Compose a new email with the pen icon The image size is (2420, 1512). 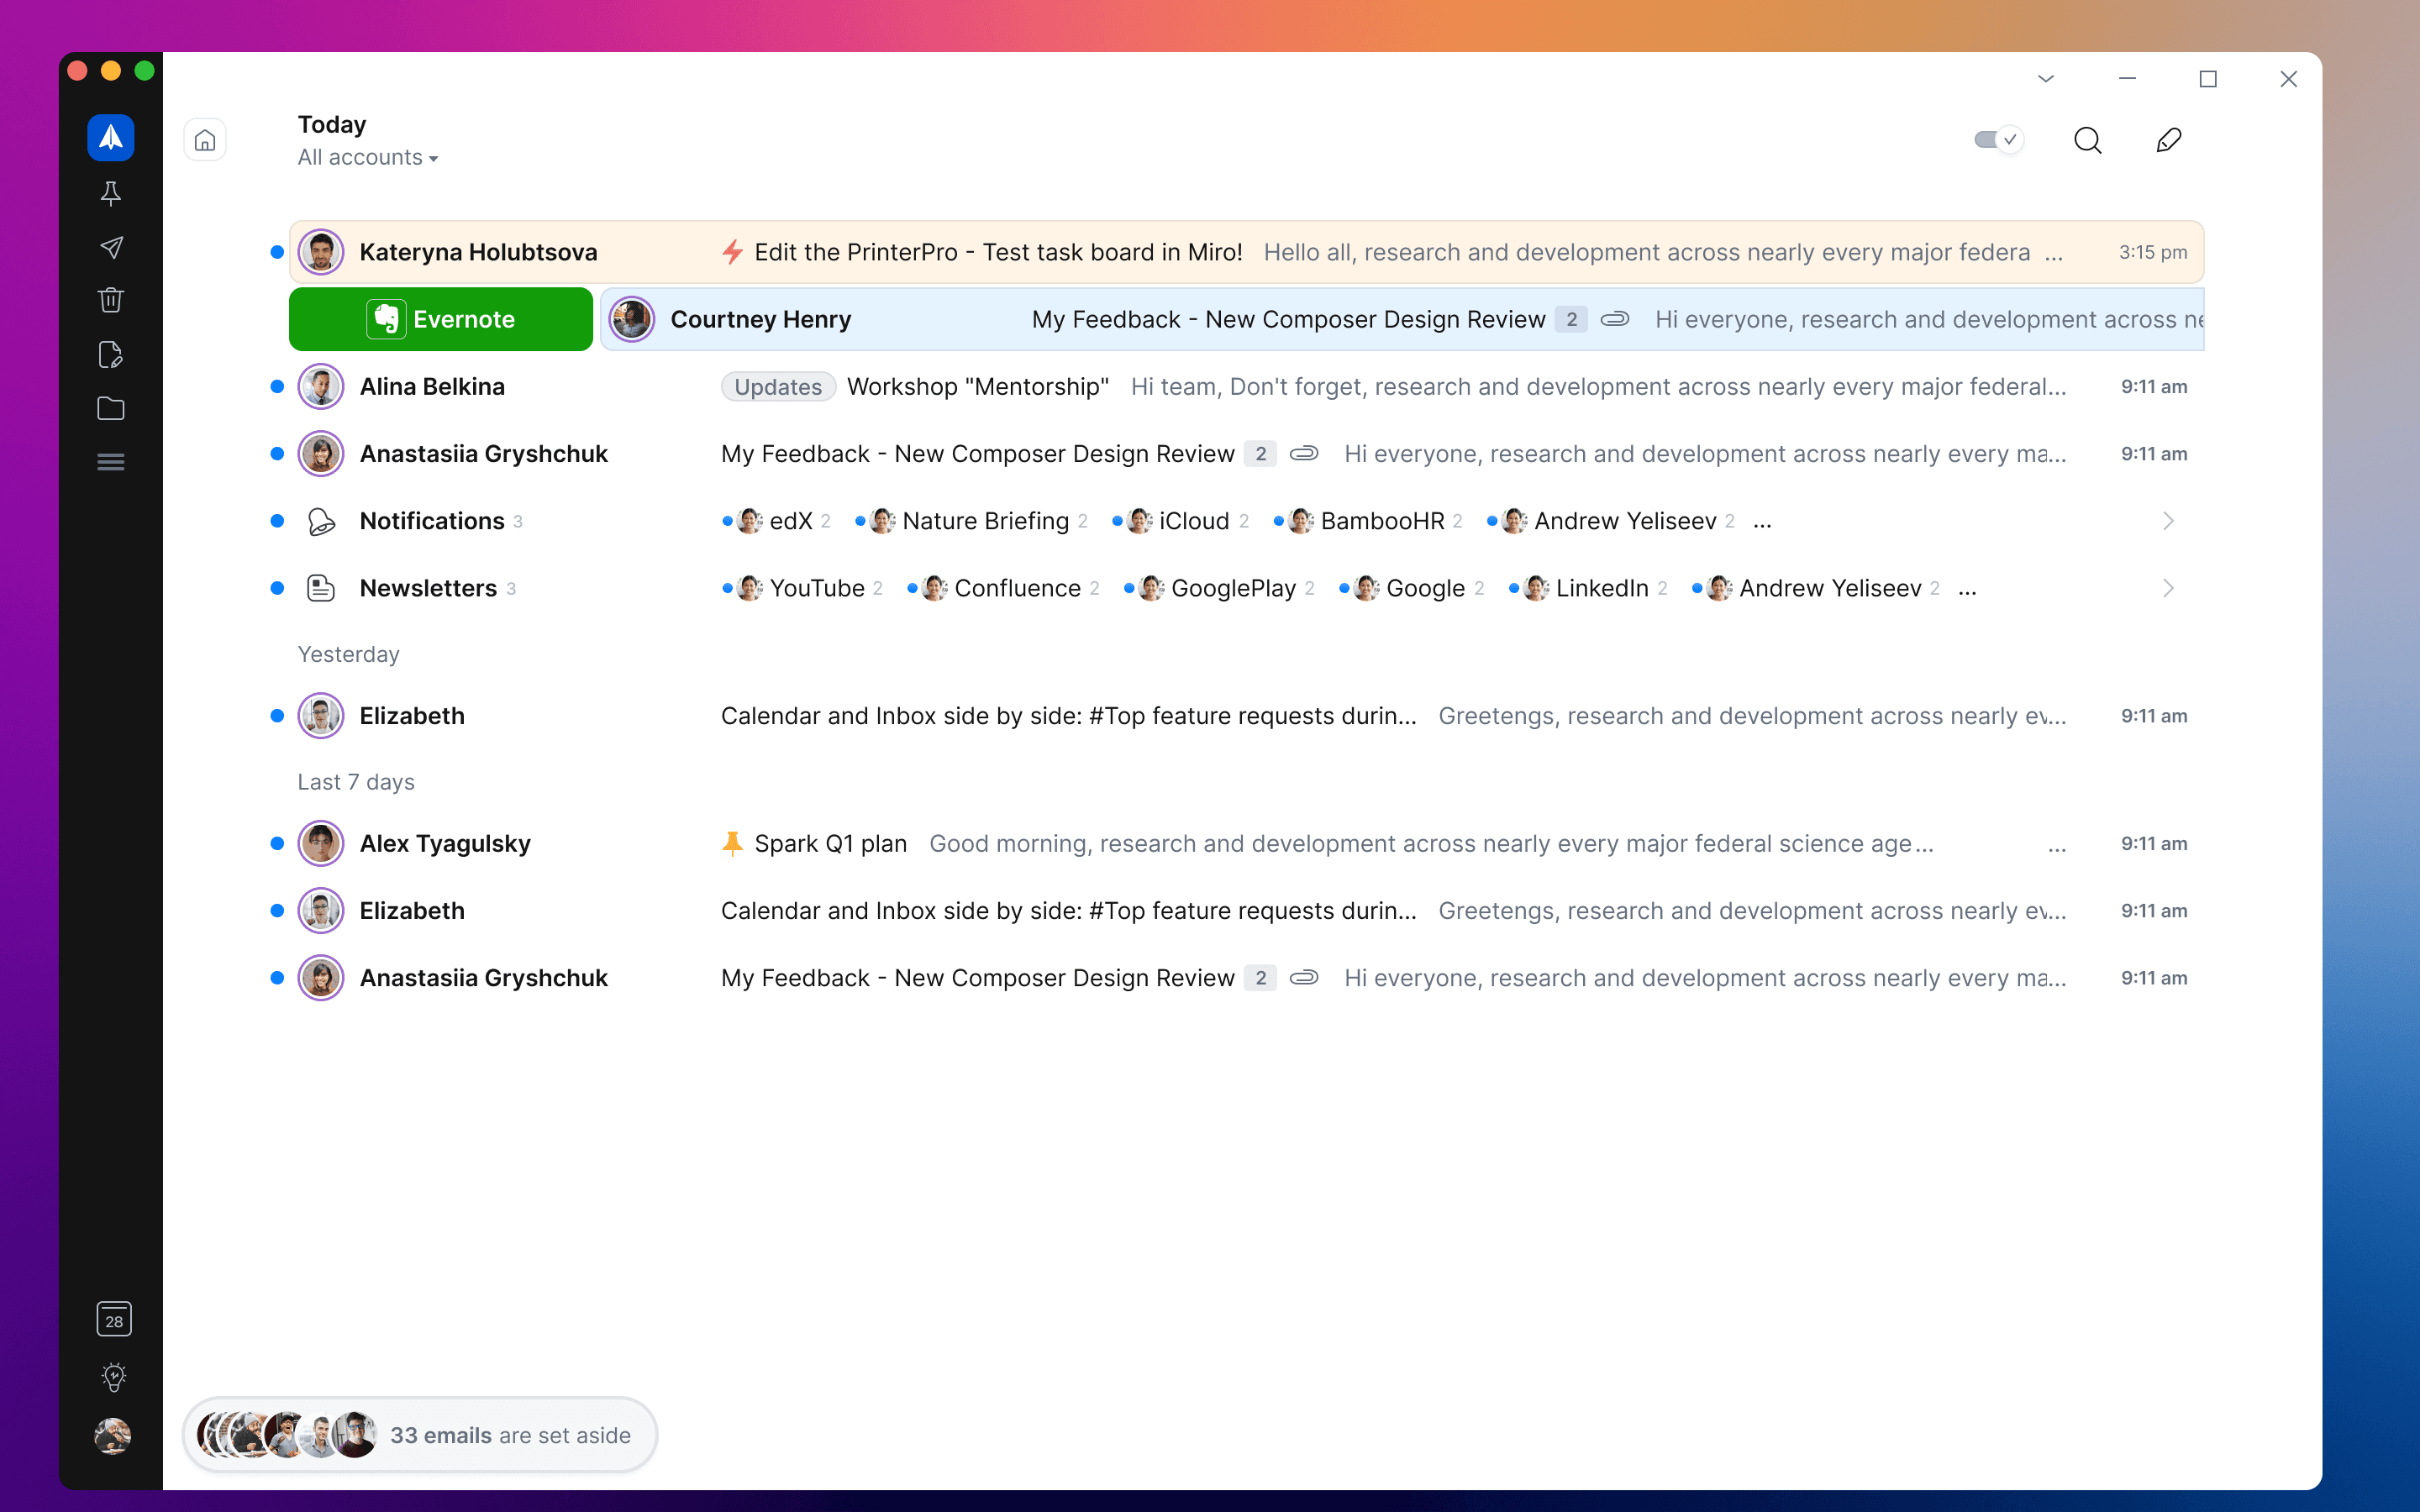pyautogui.click(x=2169, y=140)
